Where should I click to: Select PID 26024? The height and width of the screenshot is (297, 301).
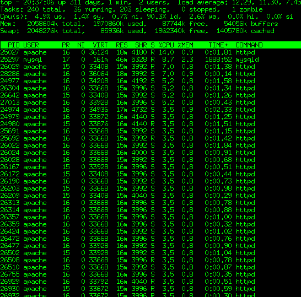[x=10, y=153]
